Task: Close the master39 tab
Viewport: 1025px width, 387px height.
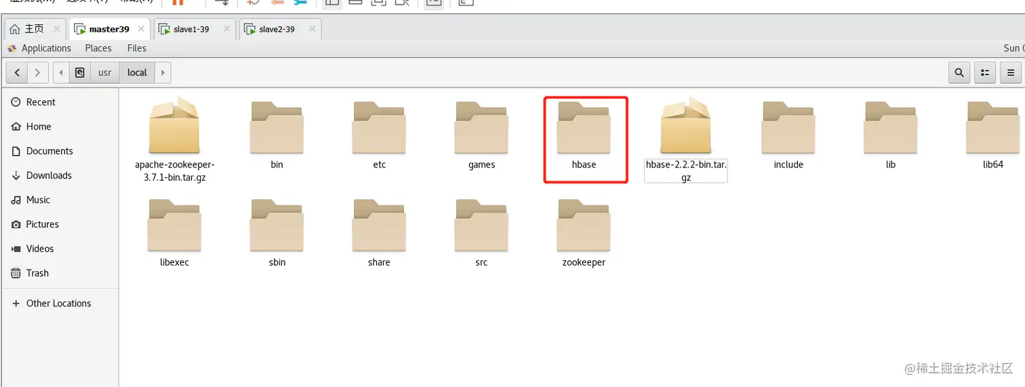Action: pyautogui.click(x=141, y=29)
